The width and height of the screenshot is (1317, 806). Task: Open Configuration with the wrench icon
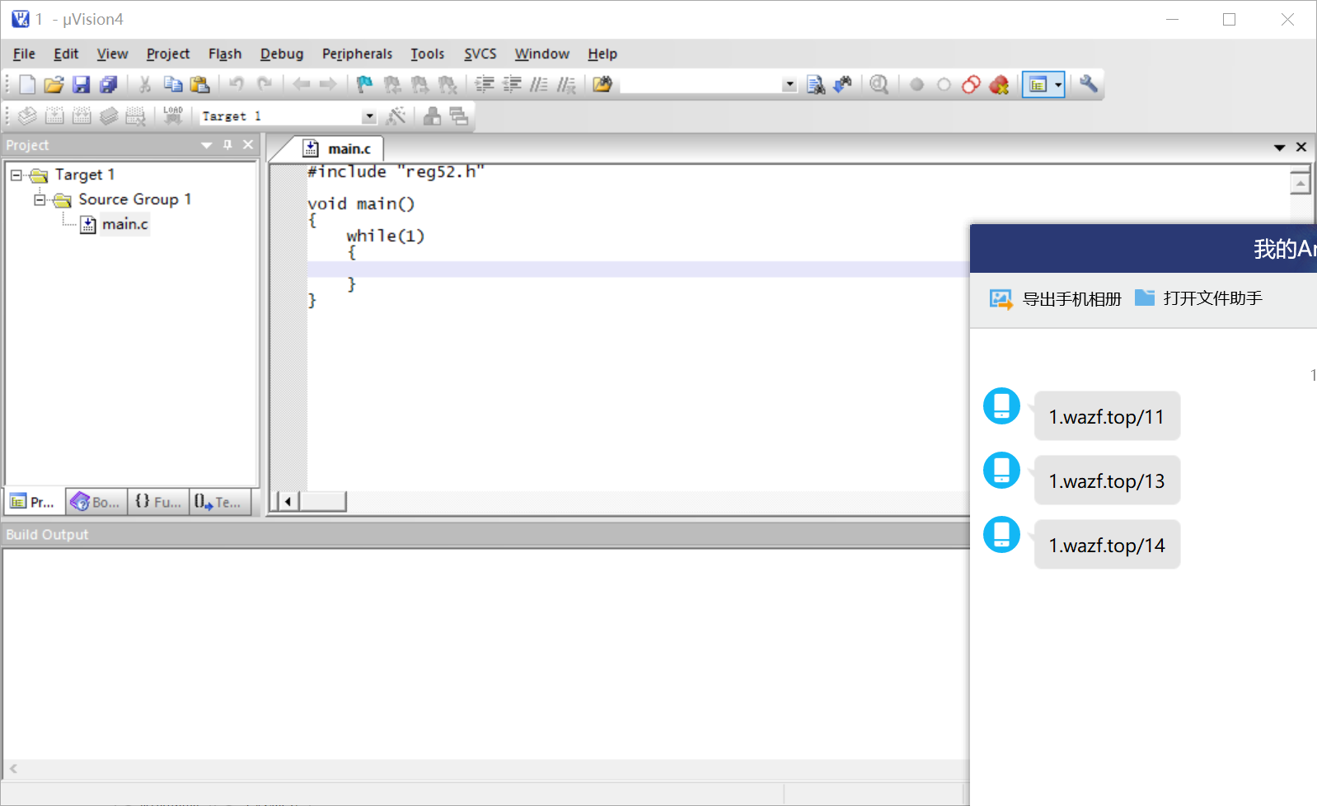[x=1089, y=84]
